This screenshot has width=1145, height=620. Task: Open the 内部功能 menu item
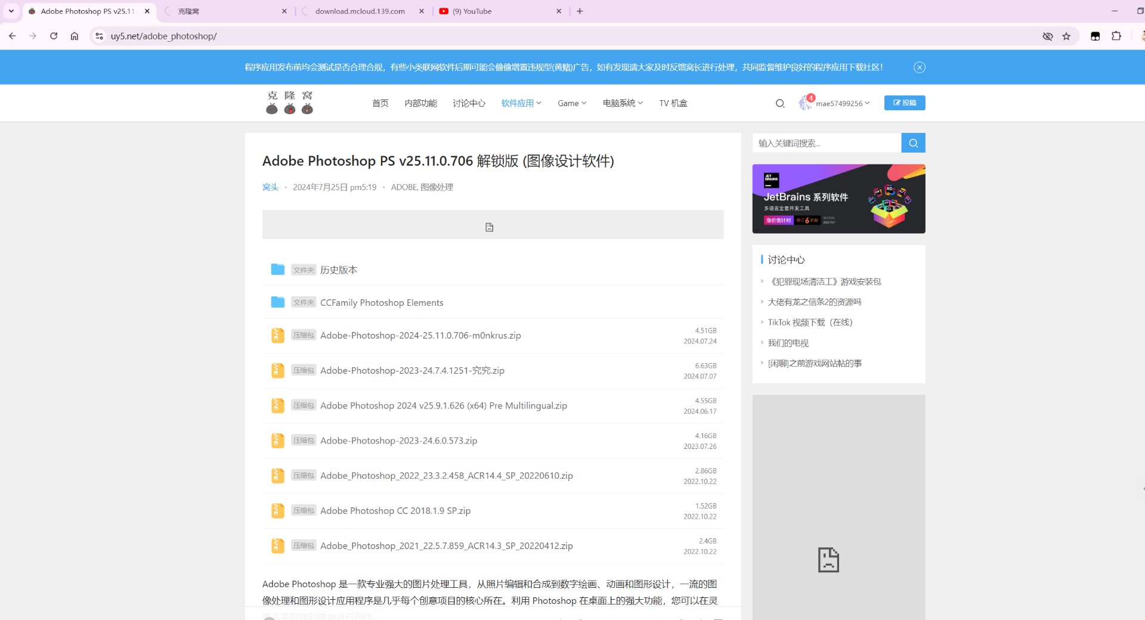click(x=420, y=103)
